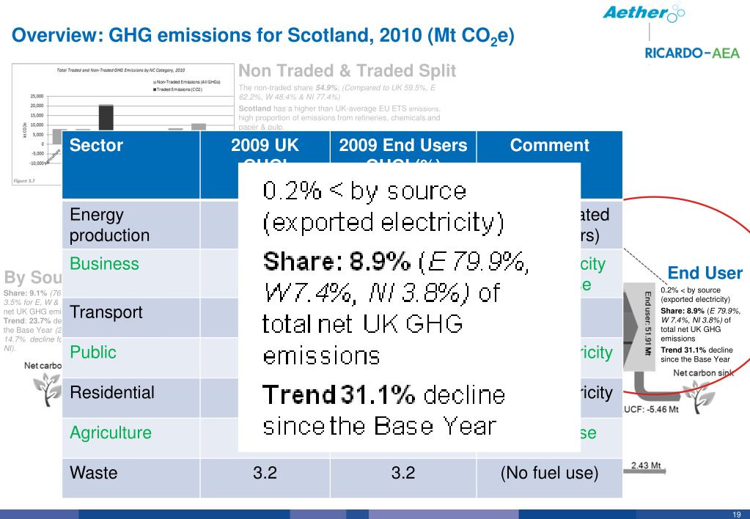Screen dimensions: 750x519
Task: Click the Waste 3.2 value under 2009 UK
Action: click(265, 473)
